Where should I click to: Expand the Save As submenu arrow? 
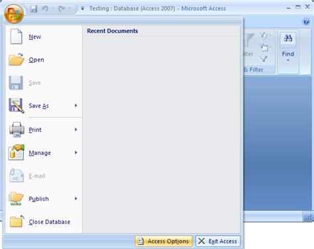coord(76,105)
